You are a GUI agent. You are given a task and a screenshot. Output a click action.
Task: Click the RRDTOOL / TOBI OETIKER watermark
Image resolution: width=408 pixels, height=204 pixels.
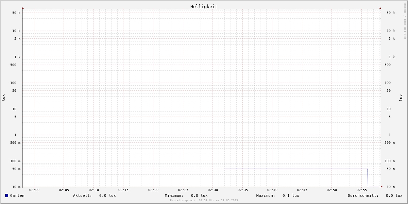click(405, 20)
